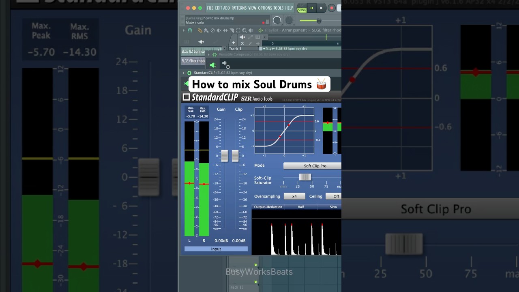Toggle the Ceiling Off button
Screen dimensions: 519x292
(333, 196)
